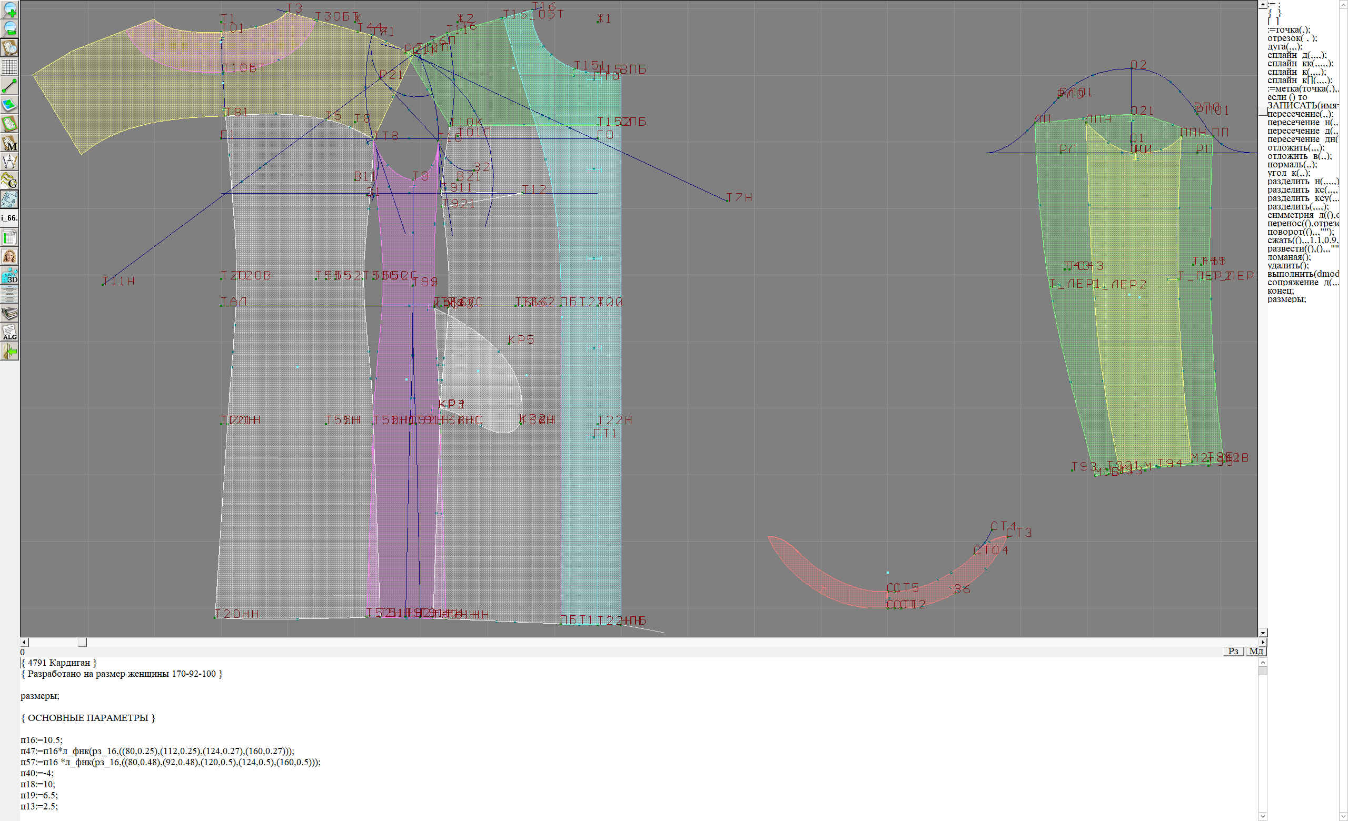1348x821 pixels.
Task: Insert 'отрезок( , );' command from list
Action: 1292,38
